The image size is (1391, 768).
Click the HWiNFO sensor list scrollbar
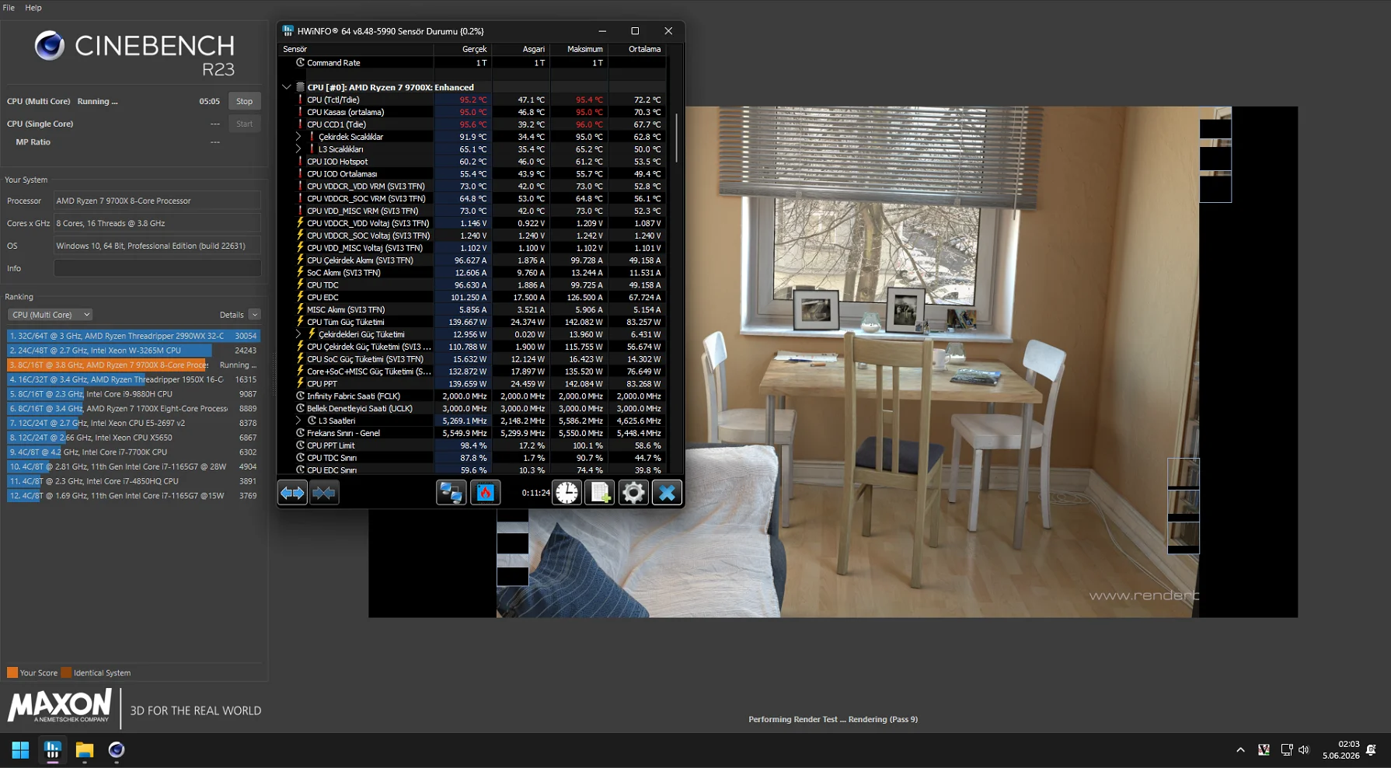(x=676, y=138)
